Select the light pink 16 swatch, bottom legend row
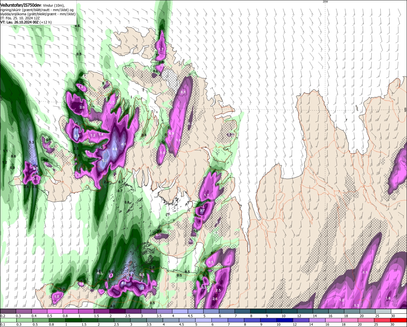 pos(334,320)
